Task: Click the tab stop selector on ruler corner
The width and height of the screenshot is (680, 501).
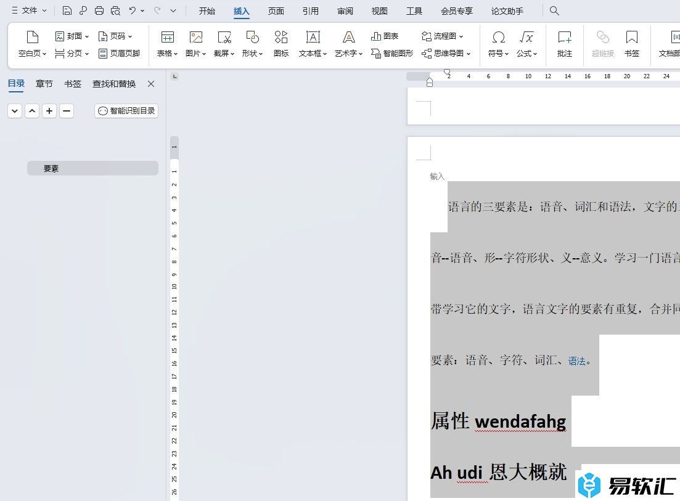Action: (x=174, y=76)
